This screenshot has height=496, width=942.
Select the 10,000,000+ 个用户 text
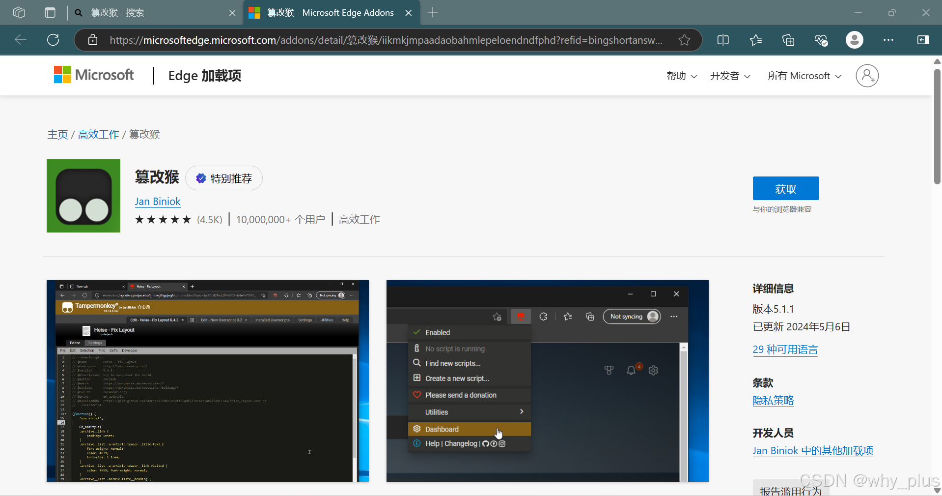tap(280, 219)
